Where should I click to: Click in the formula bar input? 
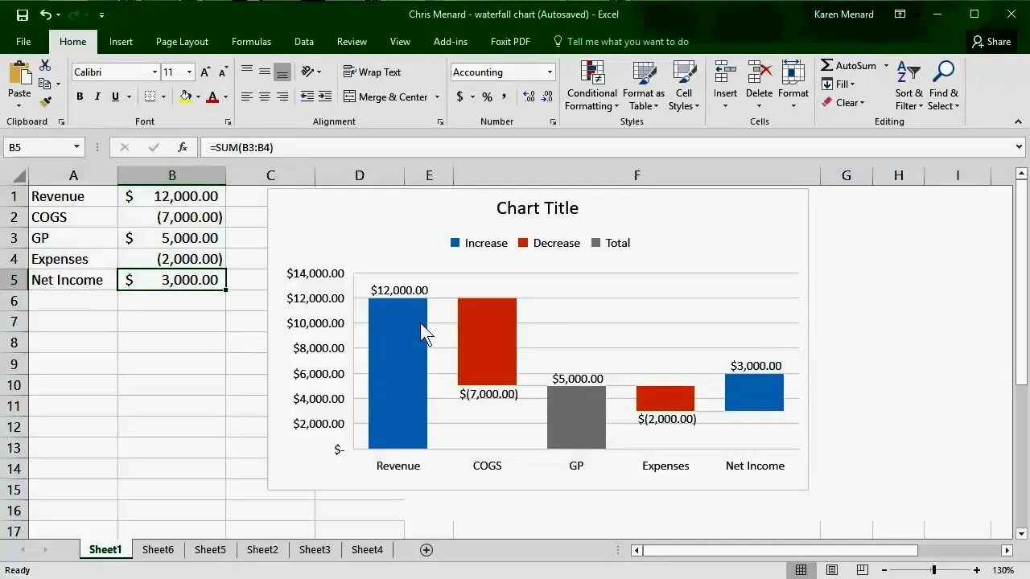[607, 147]
